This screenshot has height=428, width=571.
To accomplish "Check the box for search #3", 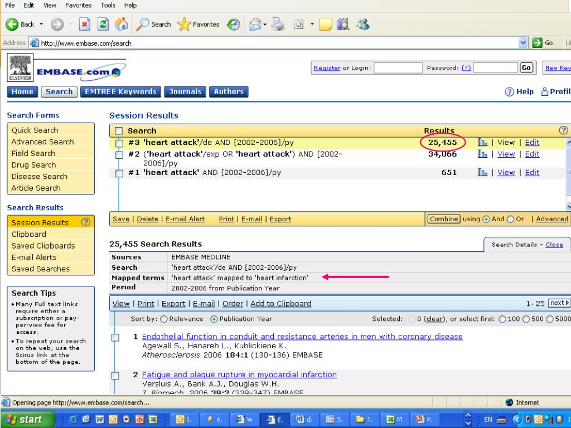I will (x=119, y=143).
